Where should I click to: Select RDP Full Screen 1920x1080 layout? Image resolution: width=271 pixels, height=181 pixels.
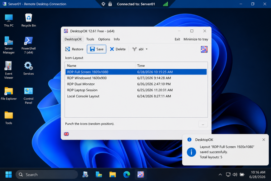136,72
